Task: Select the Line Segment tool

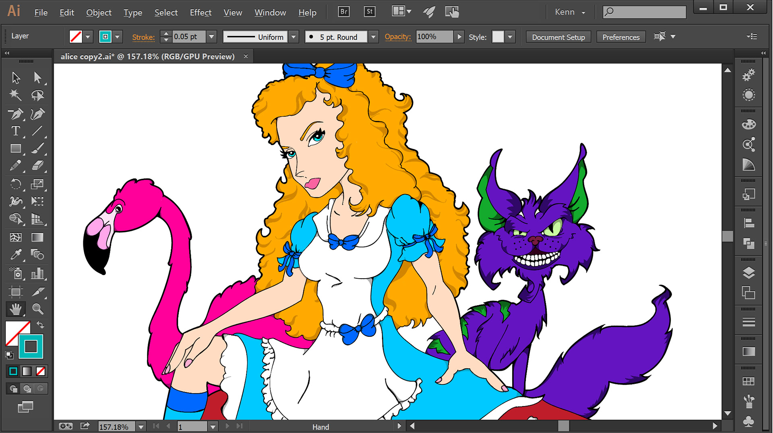Action: [x=37, y=131]
